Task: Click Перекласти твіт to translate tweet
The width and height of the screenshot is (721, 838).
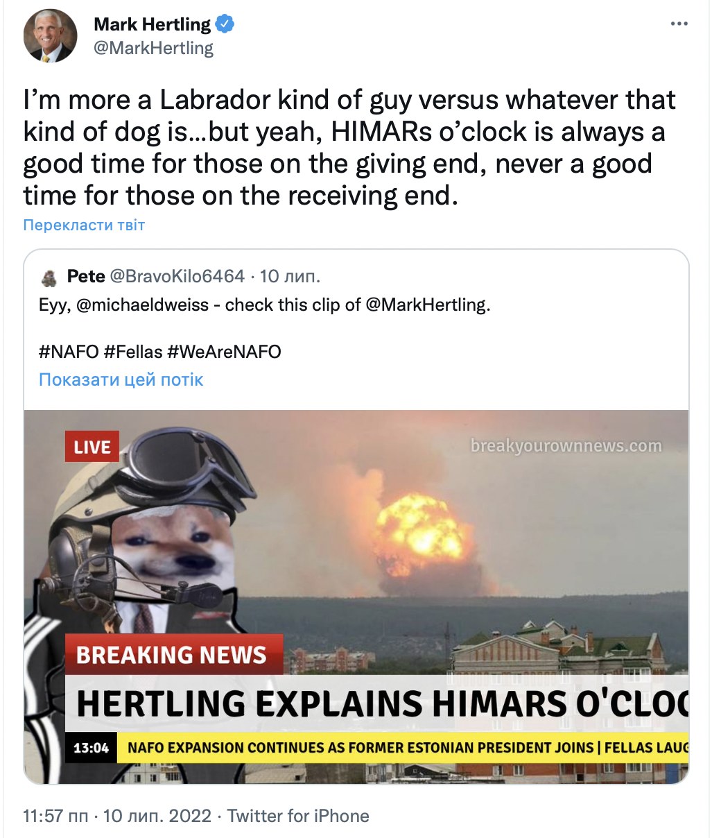Action: tap(84, 225)
